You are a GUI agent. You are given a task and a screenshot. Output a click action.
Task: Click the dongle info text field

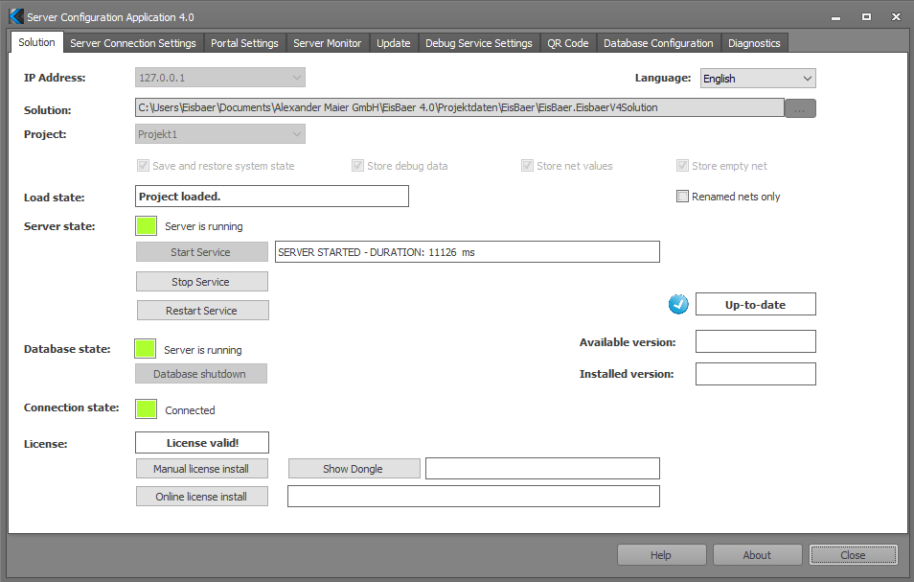[x=542, y=468]
